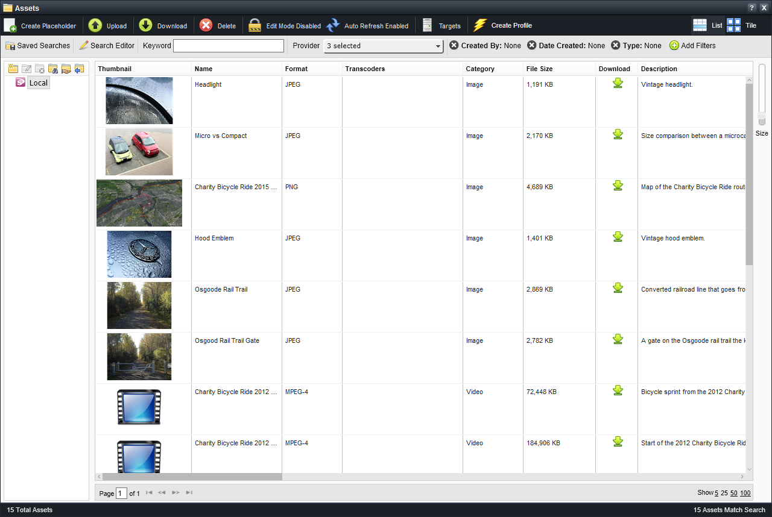Screen dimensions: 772x517
Task: Launch the Create Profile tool
Action: click(502, 25)
